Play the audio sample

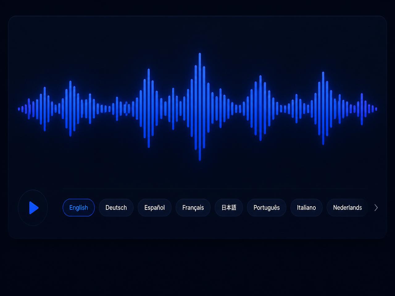[x=33, y=208]
